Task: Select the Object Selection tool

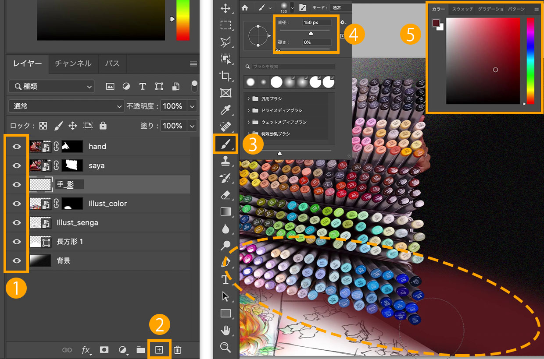Action: (225, 59)
